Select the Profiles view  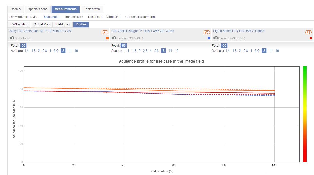(81, 24)
